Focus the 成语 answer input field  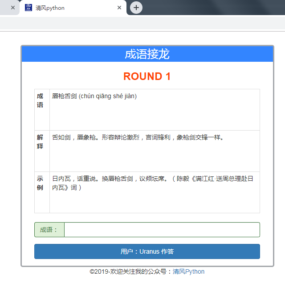click(162, 230)
